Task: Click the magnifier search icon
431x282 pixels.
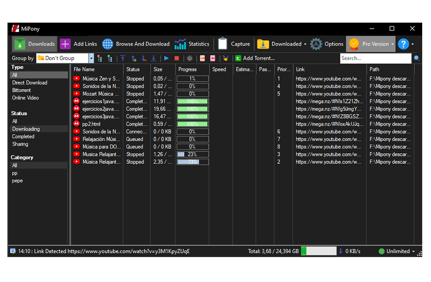Action: point(417,58)
